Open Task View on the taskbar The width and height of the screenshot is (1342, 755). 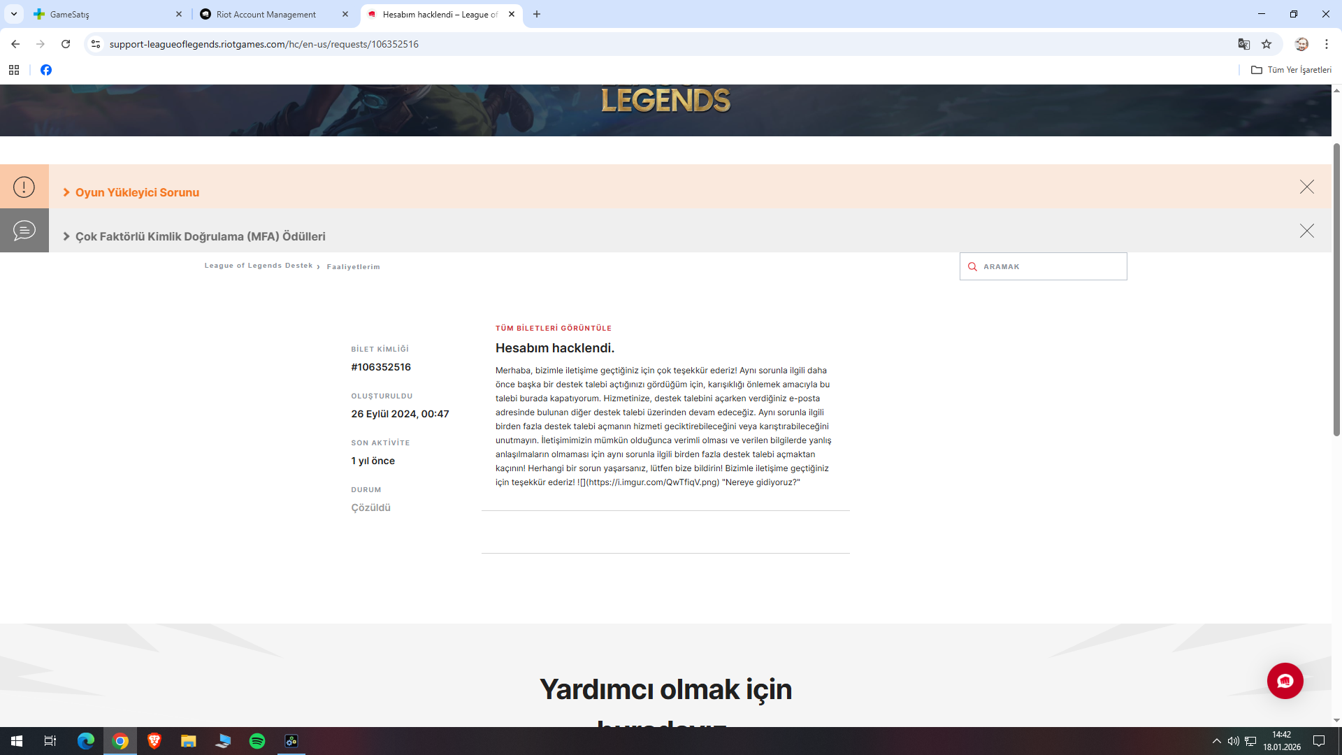click(x=50, y=741)
